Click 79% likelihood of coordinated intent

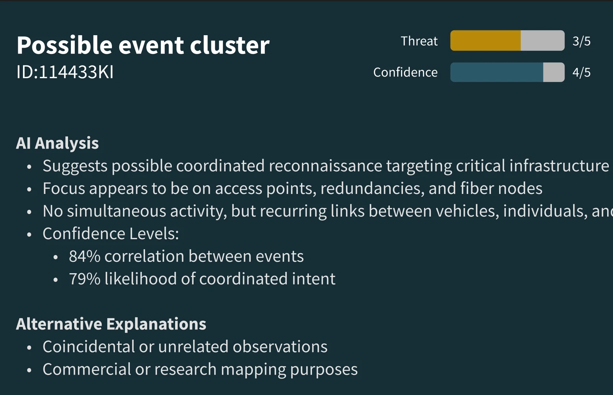(x=202, y=279)
